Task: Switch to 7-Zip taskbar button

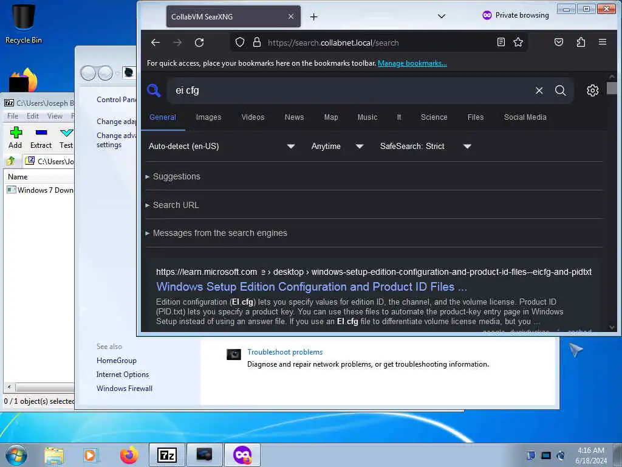Action: pyautogui.click(x=166, y=455)
